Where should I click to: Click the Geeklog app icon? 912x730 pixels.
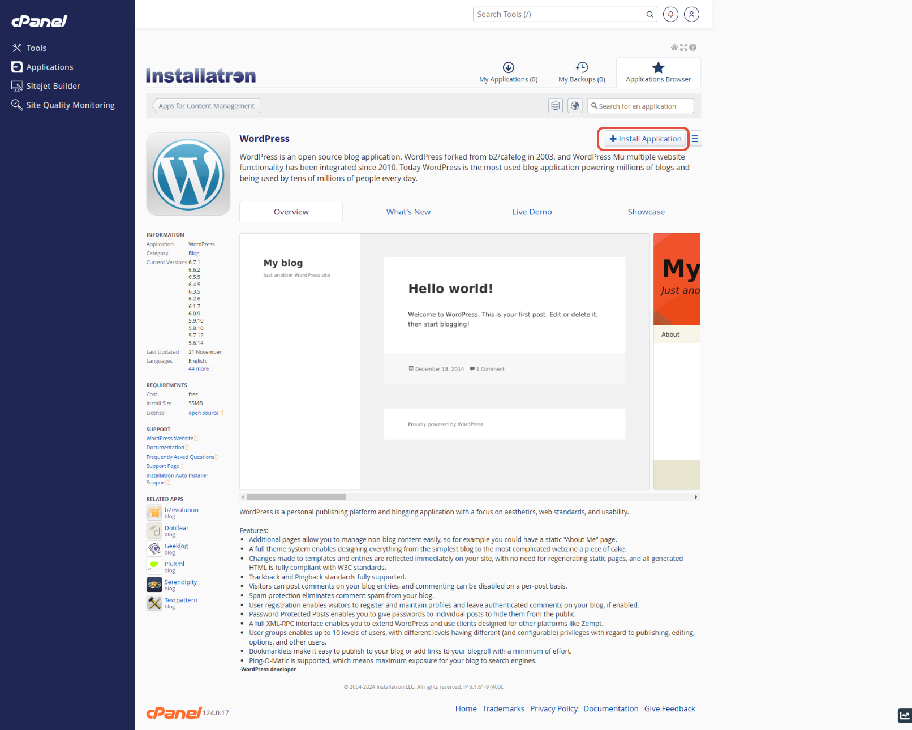[x=154, y=549]
